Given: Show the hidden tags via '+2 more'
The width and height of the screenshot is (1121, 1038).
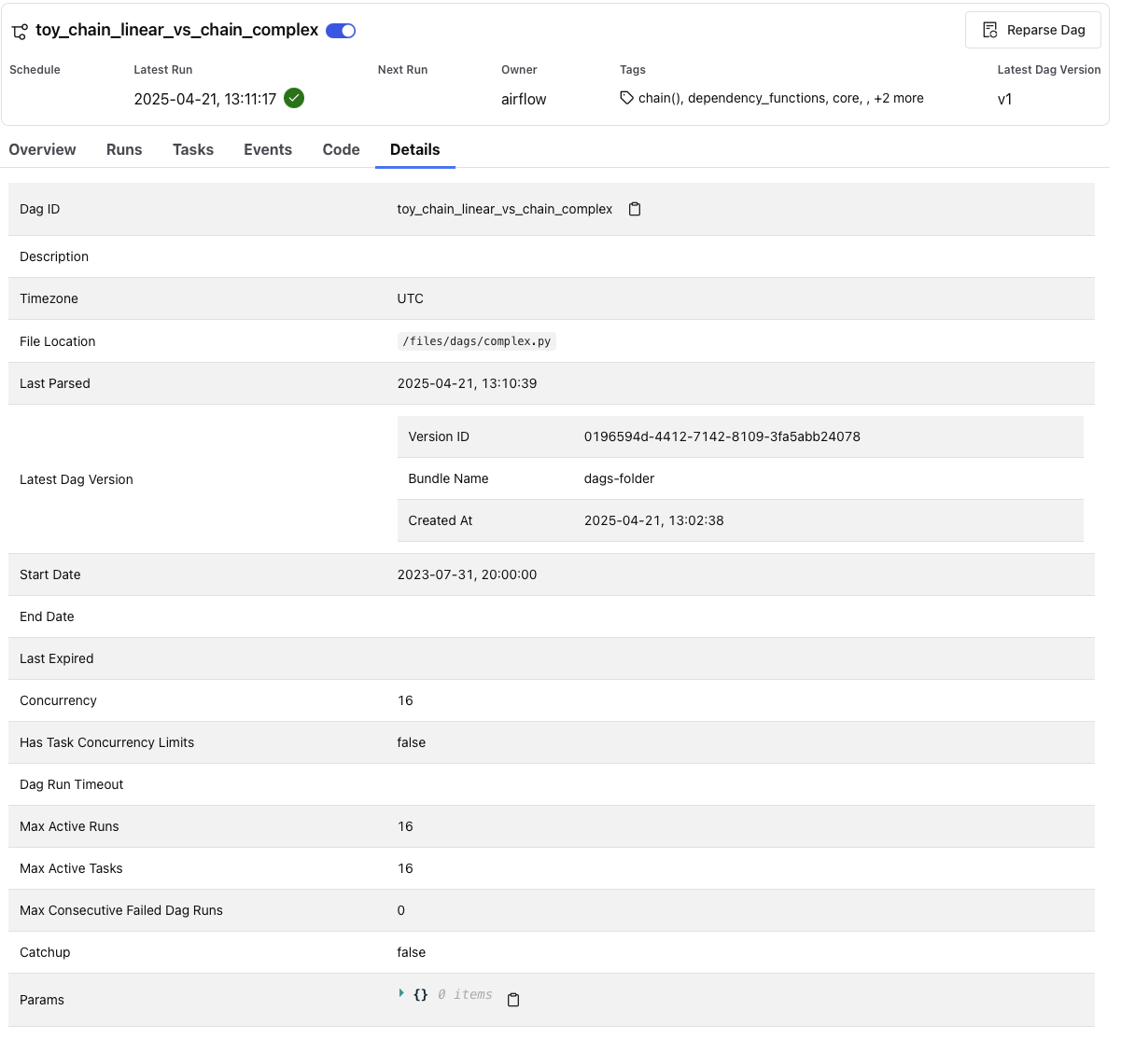Looking at the screenshot, I should pyautogui.click(x=899, y=98).
